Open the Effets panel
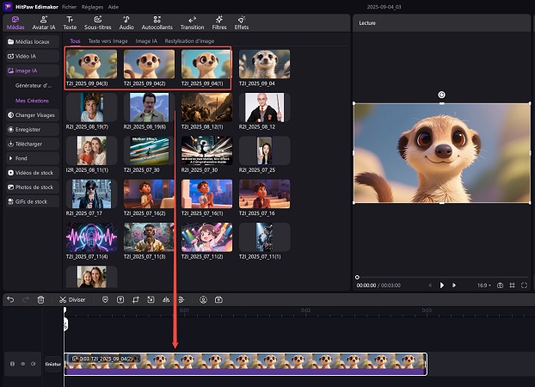This screenshot has width=535, height=387. point(241,23)
